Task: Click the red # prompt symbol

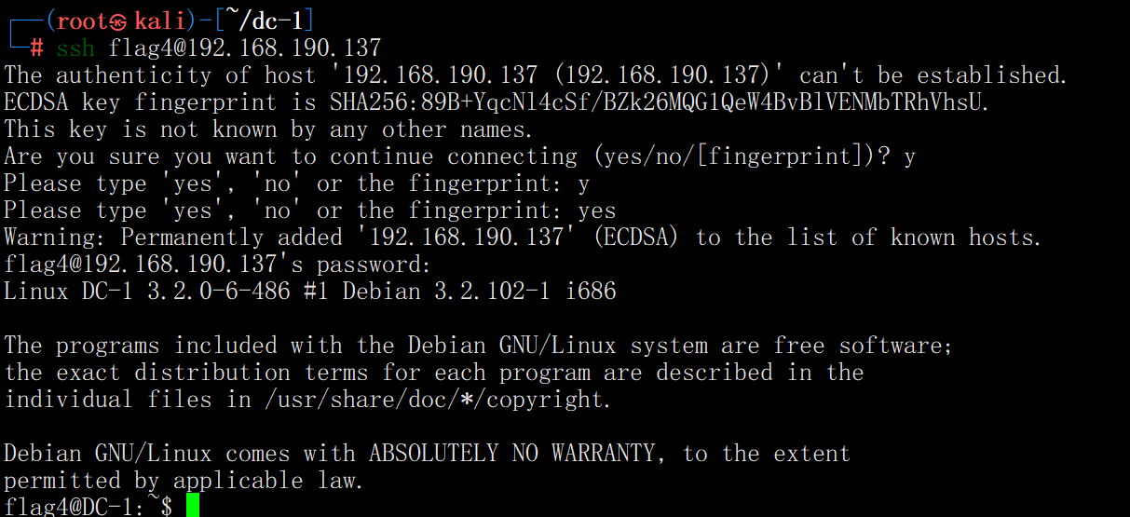Action: point(37,48)
